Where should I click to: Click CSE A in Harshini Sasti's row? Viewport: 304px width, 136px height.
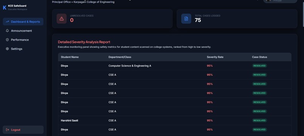pyautogui.click(x=112, y=121)
